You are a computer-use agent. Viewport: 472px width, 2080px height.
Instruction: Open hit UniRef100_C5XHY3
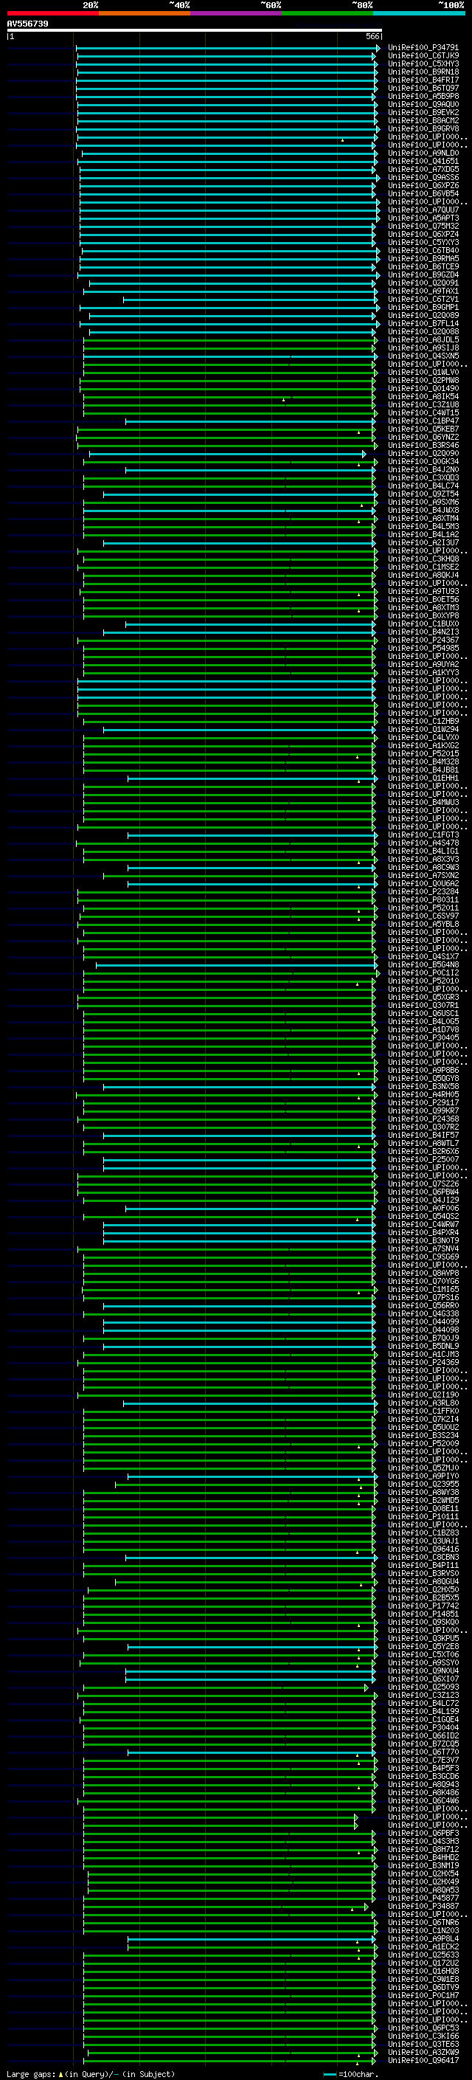pyautogui.click(x=423, y=65)
